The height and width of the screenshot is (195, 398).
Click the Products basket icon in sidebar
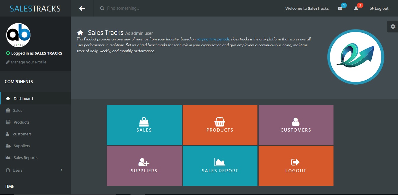click(x=8, y=122)
